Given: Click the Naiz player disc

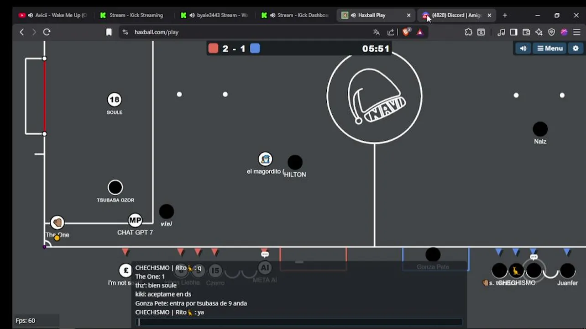Looking at the screenshot, I should [540, 129].
